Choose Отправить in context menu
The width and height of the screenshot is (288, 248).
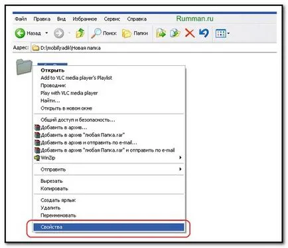tap(109, 170)
